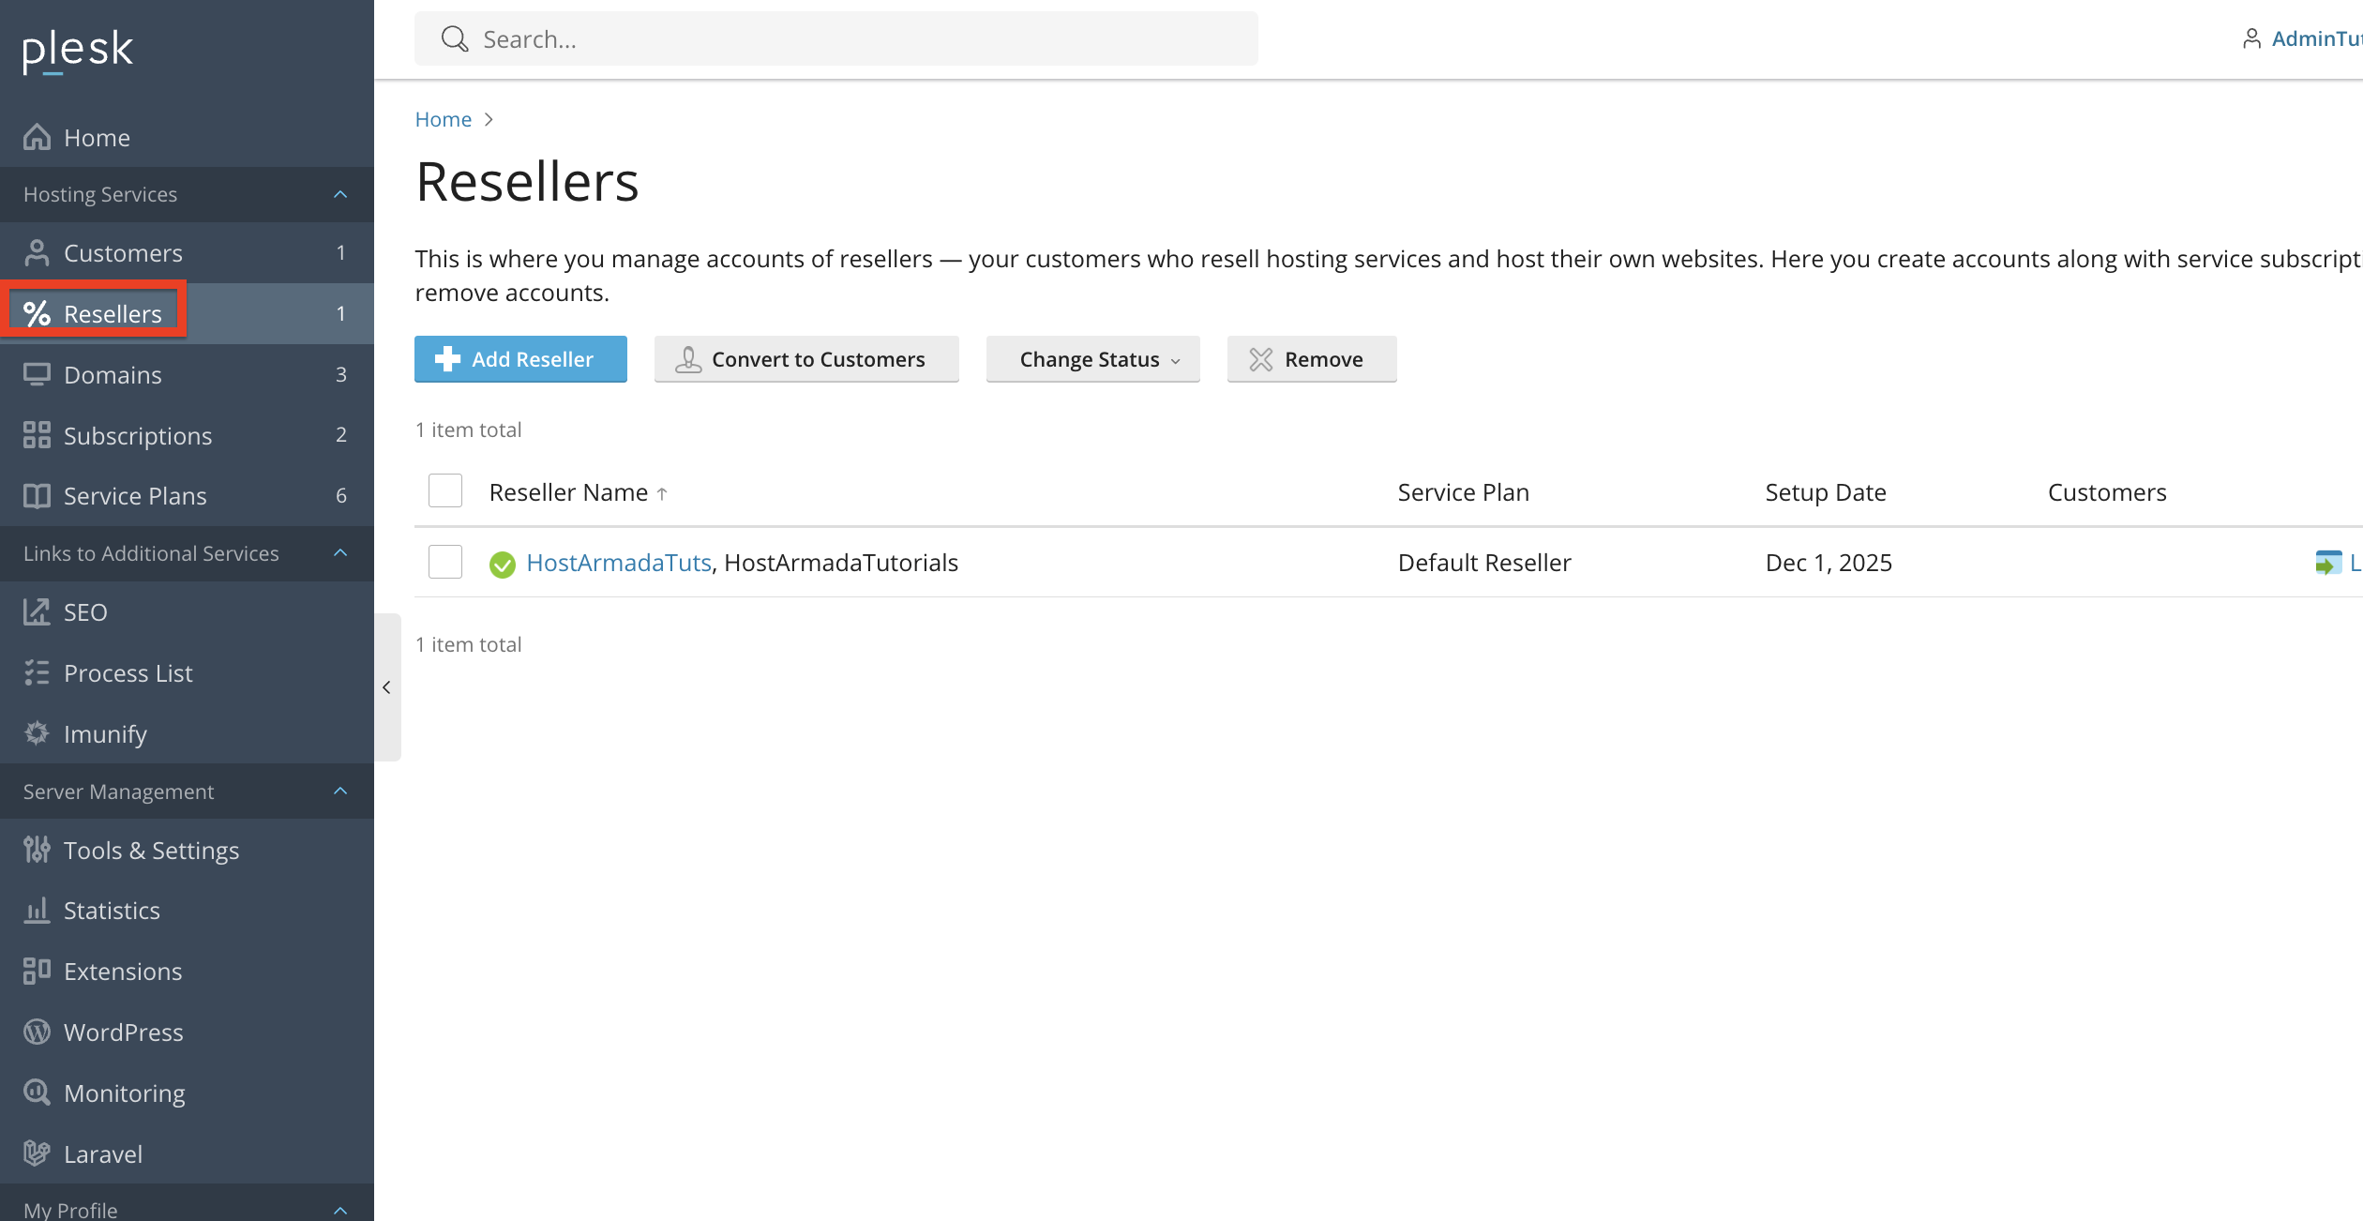Viewport: 2363px width, 1221px height.
Task: Collapse the Server Management section
Action: coord(340,791)
